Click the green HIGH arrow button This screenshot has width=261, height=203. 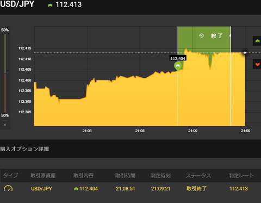coord(257,41)
